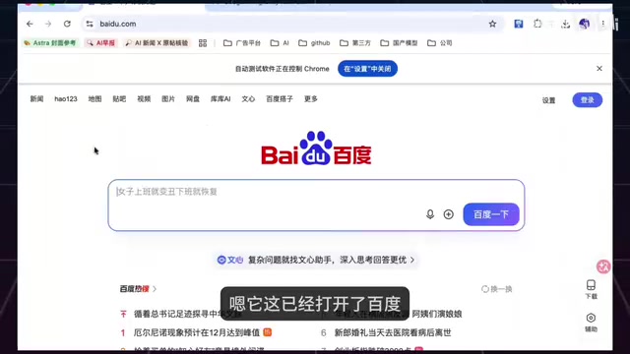This screenshot has height=354, width=630.
Task: Click the pink floating assistant icon
Action: (x=603, y=266)
